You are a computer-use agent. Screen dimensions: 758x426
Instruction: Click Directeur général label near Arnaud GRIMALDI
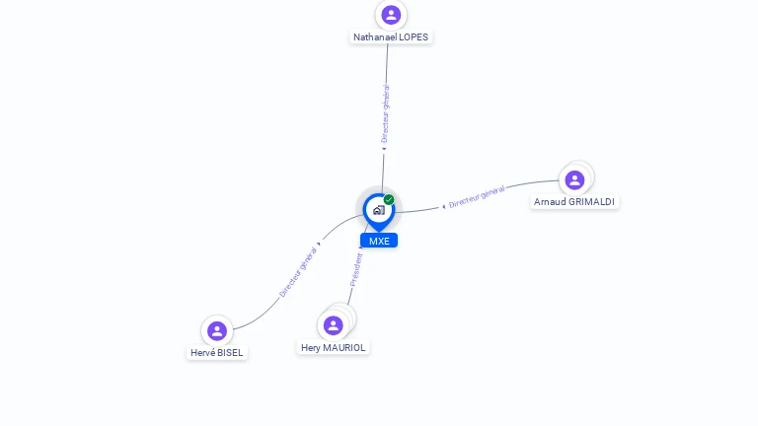pyautogui.click(x=477, y=196)
